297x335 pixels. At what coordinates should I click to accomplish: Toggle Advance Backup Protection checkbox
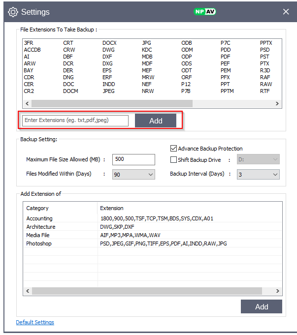[173, 149]
